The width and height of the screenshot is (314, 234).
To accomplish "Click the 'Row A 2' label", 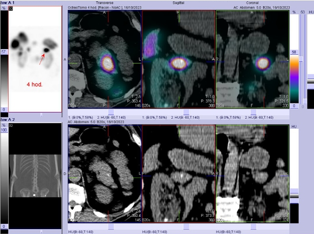I will pyautogui.click(x=7, y=120).
